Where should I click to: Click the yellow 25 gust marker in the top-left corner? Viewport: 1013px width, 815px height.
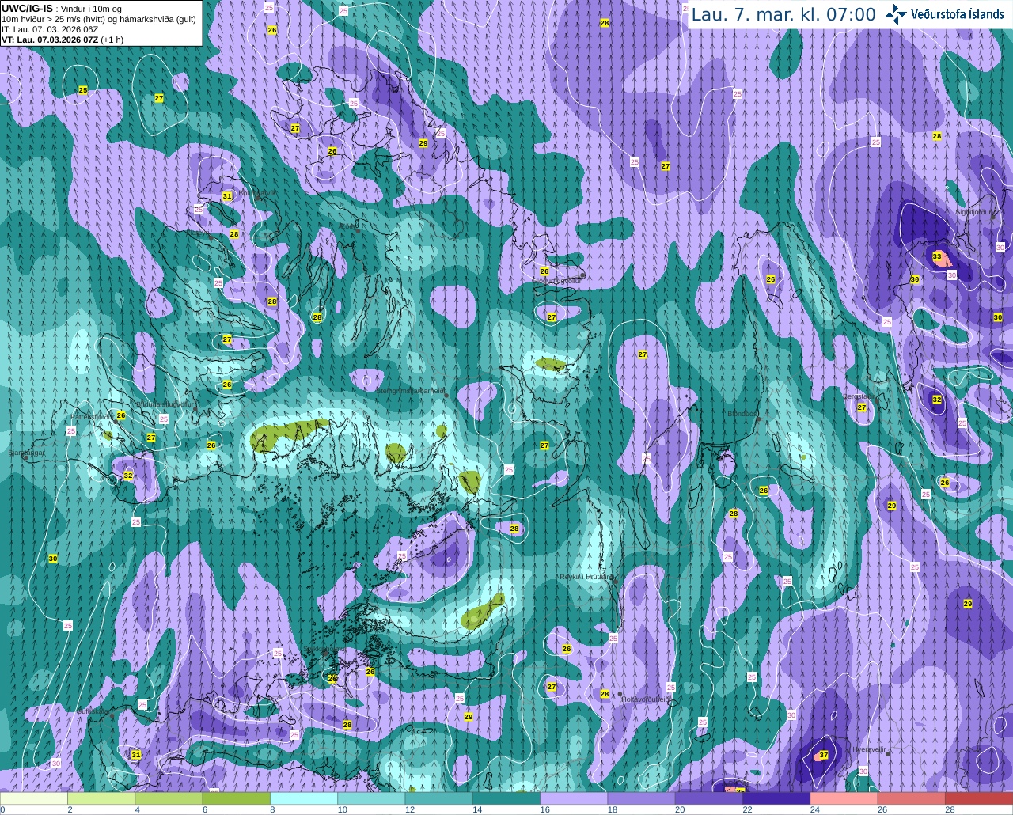pyautogui.click(x=82, y=90)
